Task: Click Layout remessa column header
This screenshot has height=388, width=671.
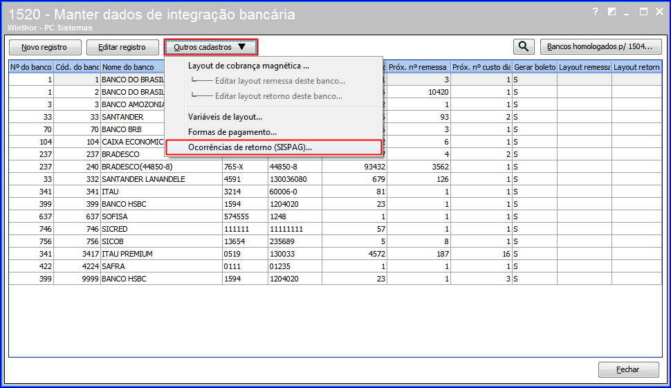Action: tap(584, 67)
